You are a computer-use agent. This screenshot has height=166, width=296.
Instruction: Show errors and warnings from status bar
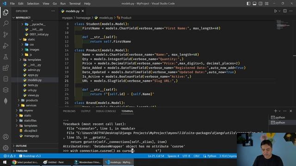9,156
